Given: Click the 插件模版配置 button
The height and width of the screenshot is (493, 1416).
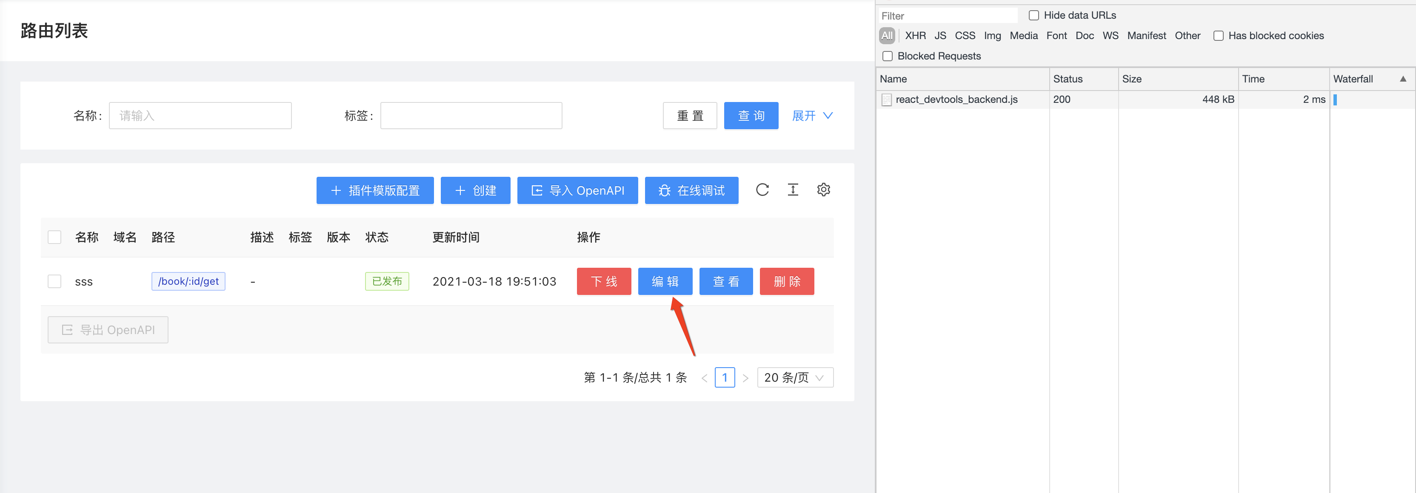Looking at the screenshot, I should 375,190.
